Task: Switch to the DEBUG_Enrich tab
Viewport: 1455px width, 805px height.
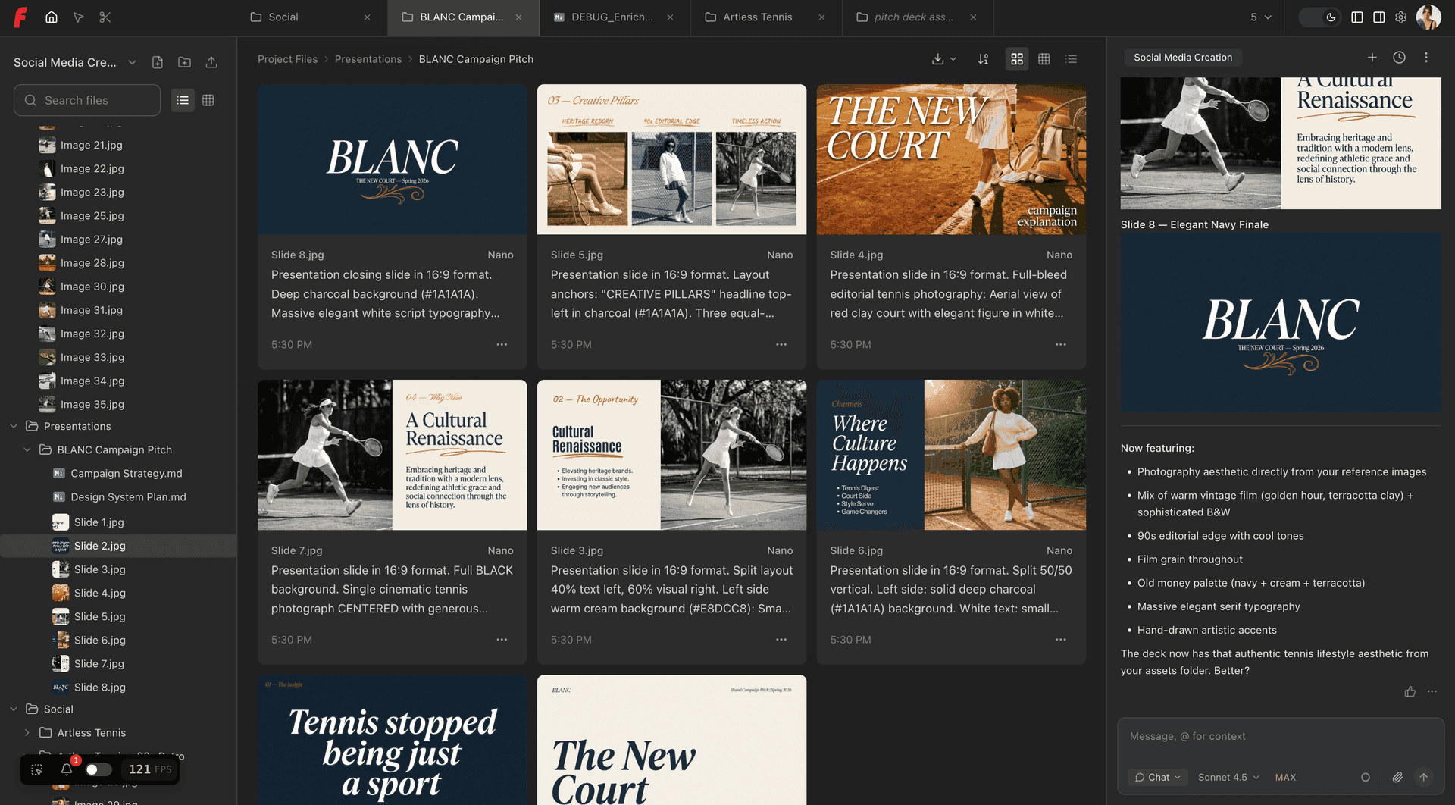Action: coord(611,17)
